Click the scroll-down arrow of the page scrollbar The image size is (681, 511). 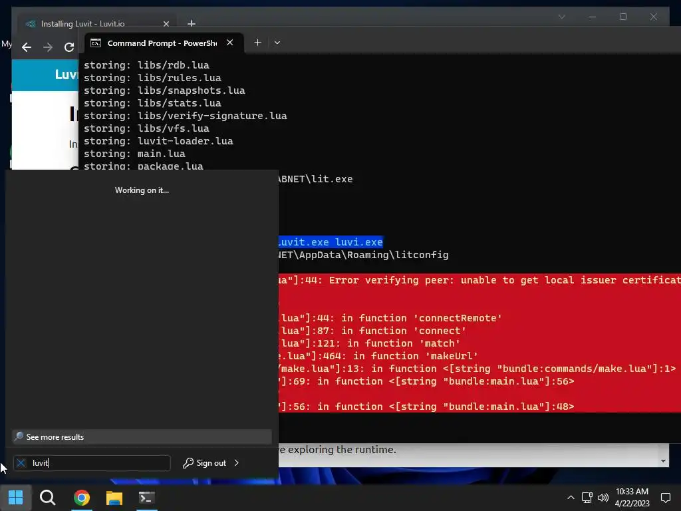[663, 461]
